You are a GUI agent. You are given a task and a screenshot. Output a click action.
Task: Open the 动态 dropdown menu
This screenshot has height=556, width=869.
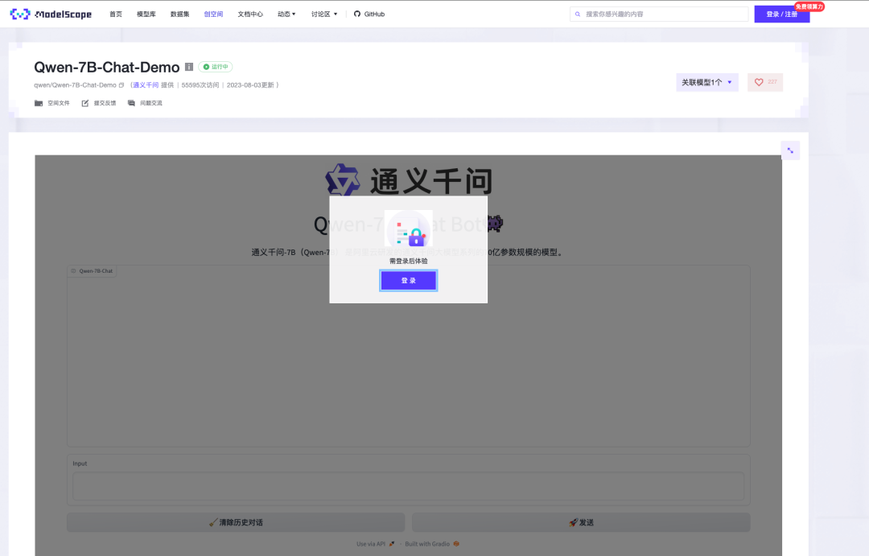286,14
